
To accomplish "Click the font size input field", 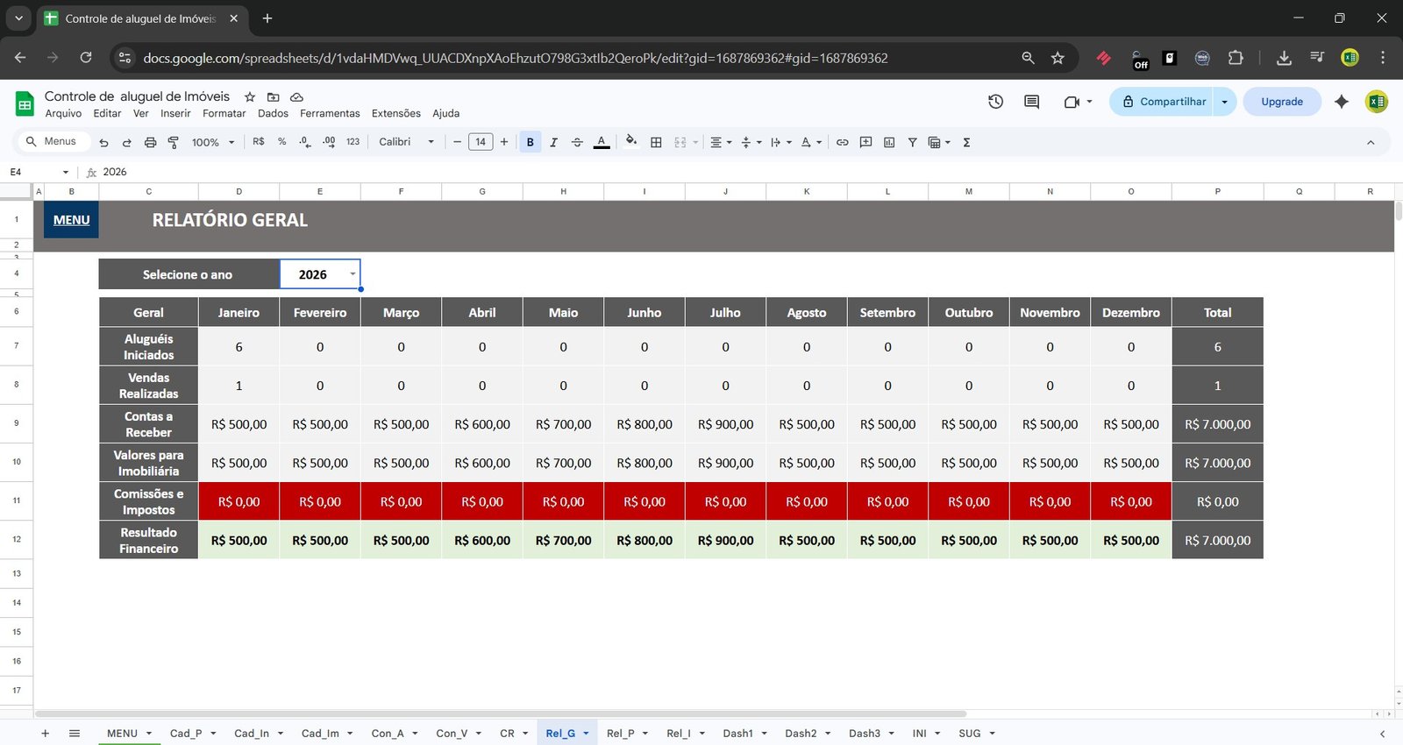I will (x=481, y=142).
